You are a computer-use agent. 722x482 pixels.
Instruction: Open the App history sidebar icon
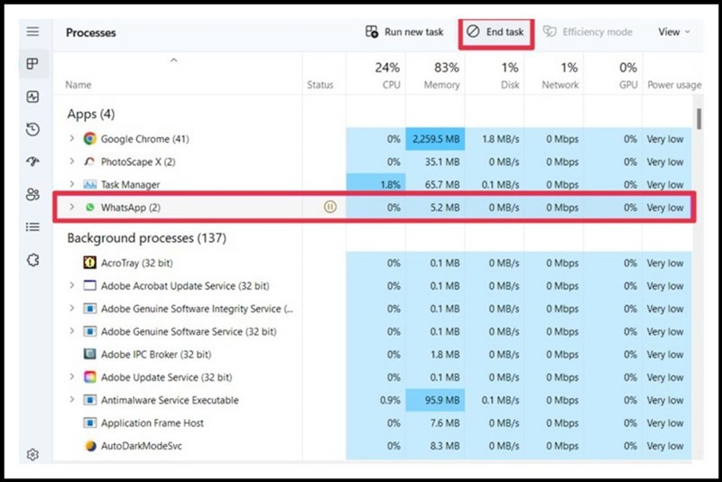[32, 129]
